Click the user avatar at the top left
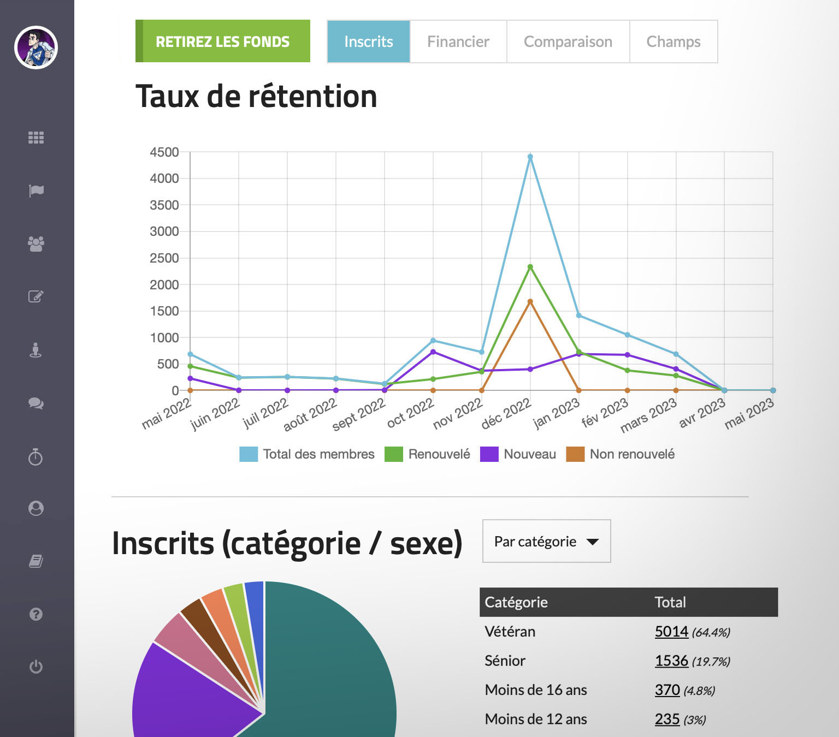The image size is (839, 737). [36, 48]
